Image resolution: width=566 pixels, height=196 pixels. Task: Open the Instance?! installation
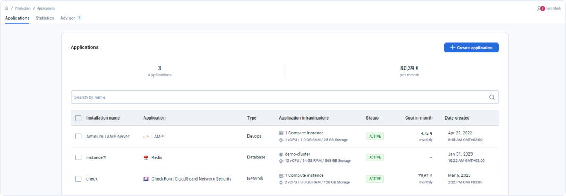tap(97, 158)
